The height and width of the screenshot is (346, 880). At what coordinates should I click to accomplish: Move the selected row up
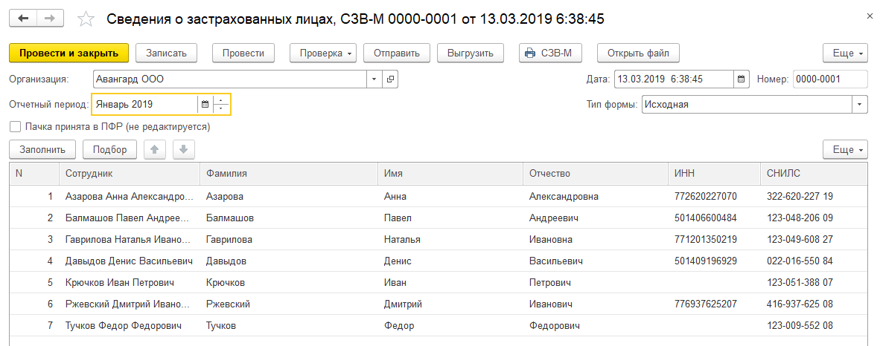155,149
